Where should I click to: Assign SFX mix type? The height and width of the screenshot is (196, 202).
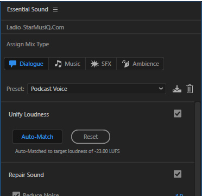pos(101,64)
